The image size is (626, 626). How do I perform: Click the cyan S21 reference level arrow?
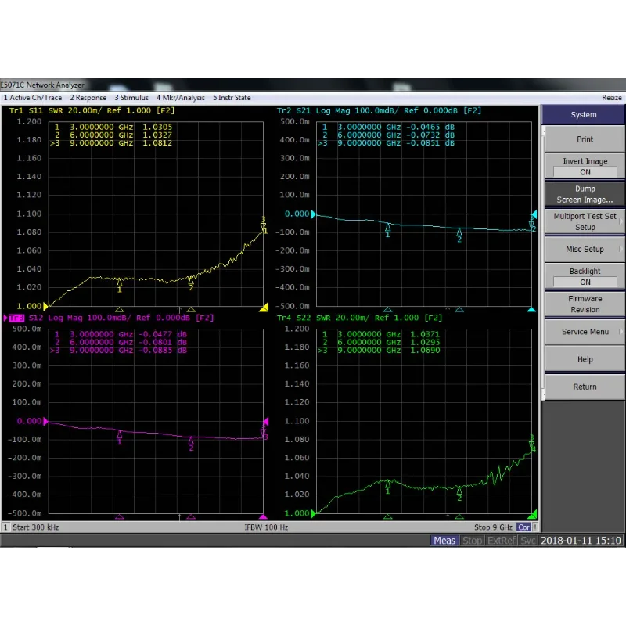click(x=315, y=214)
